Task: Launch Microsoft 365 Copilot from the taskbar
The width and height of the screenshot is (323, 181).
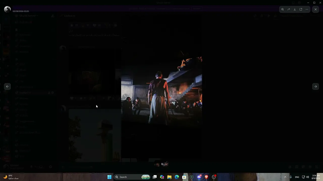Action: [162, 177]
